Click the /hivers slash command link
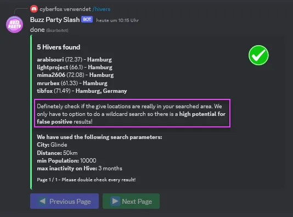293x217 pixels. click(x=102, y=9)
